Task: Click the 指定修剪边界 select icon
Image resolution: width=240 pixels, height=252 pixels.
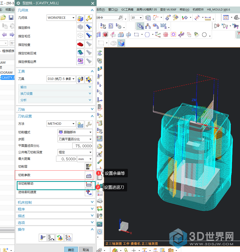Action: coord(80,61)
